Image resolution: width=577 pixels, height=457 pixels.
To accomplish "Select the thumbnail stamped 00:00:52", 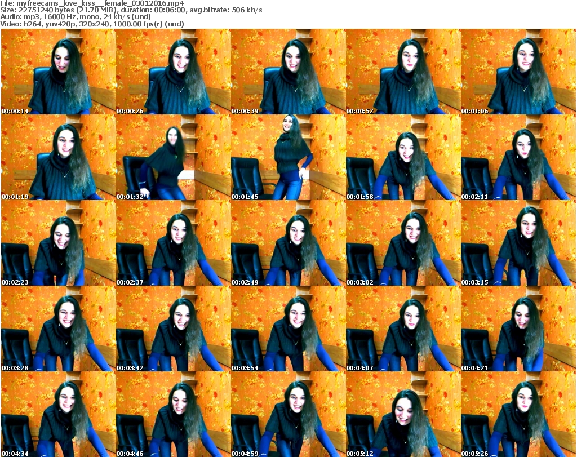I will 403,72.
